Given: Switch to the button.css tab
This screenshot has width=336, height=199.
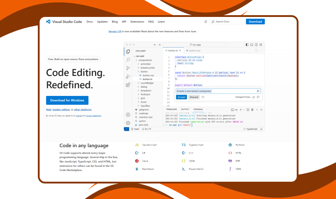Looking at the screenshot, I should pyautogui.click(x=193, y=51).
